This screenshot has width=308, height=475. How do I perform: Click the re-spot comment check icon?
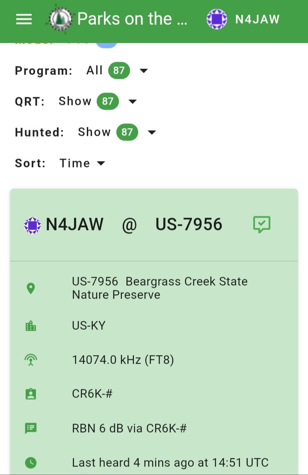point(262,224)
